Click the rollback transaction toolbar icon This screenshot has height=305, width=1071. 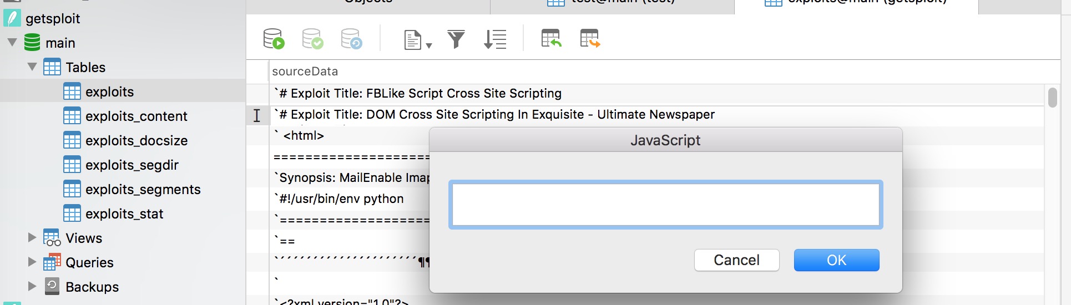pyautogui.click(x=351, y=39)
